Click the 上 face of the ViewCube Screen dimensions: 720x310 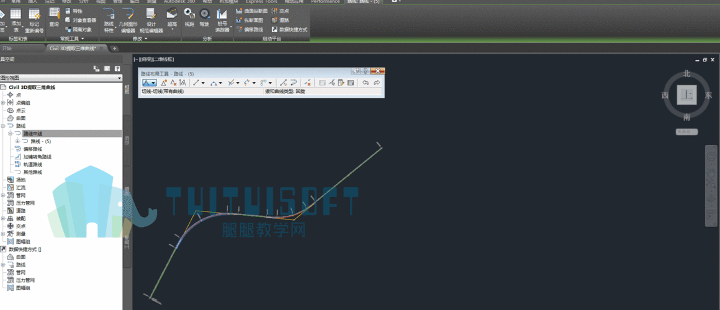coord(686,95)
